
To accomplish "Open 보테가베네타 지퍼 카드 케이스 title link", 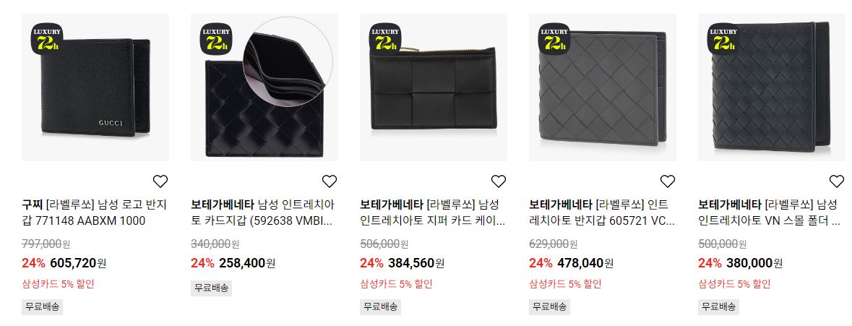I will [x=433, y=213].
